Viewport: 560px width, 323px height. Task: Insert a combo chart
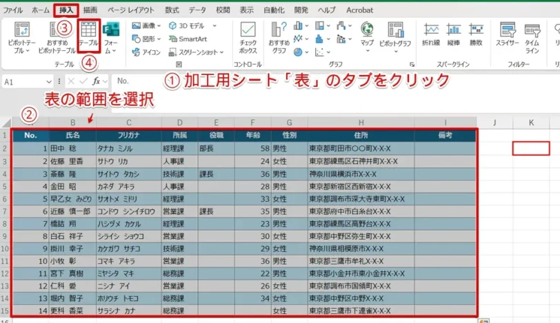(341, 39)
